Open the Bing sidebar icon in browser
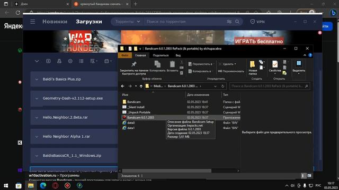This screenshot has width=339, height=190. pyautogui.click(x=333, y=13)
